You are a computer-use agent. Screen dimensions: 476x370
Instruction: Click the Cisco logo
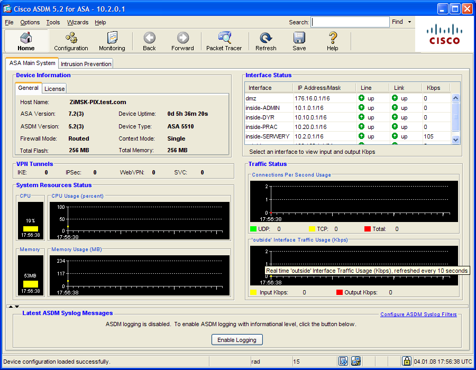(444, 34)
